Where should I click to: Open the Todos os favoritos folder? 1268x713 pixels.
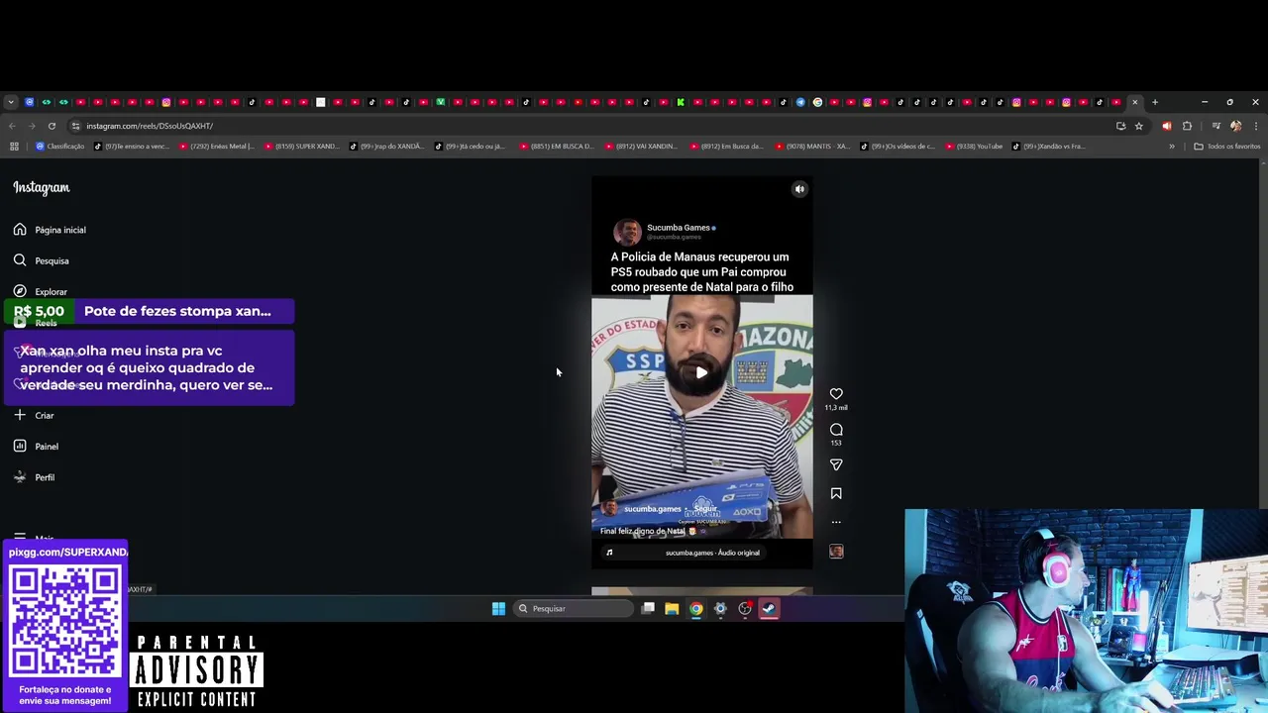click(1227, 147)
